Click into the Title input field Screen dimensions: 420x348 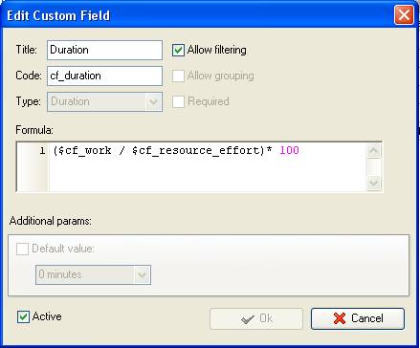click(x=104, y=50)
